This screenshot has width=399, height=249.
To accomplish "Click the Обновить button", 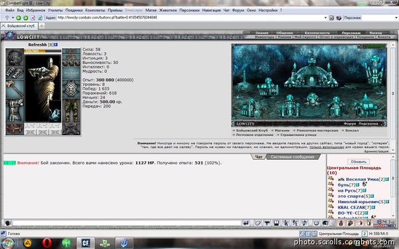I will [x=358, y=162].
